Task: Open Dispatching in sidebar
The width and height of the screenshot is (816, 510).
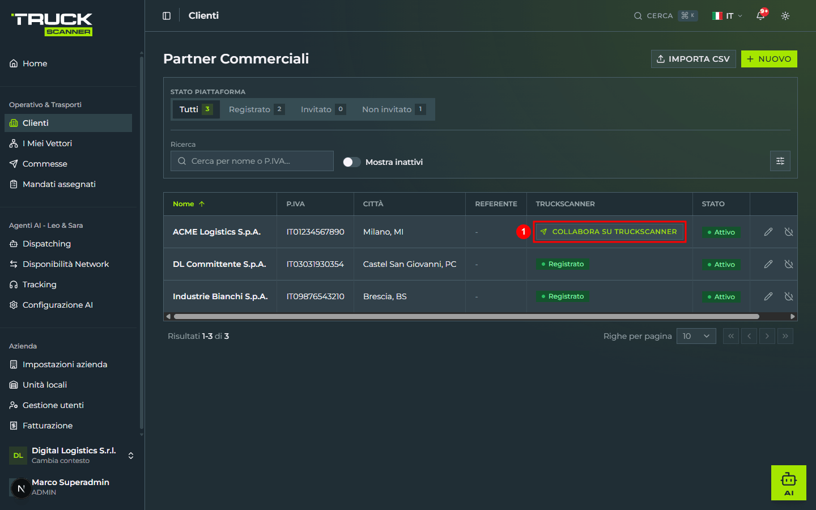Action: coord(68,244)
